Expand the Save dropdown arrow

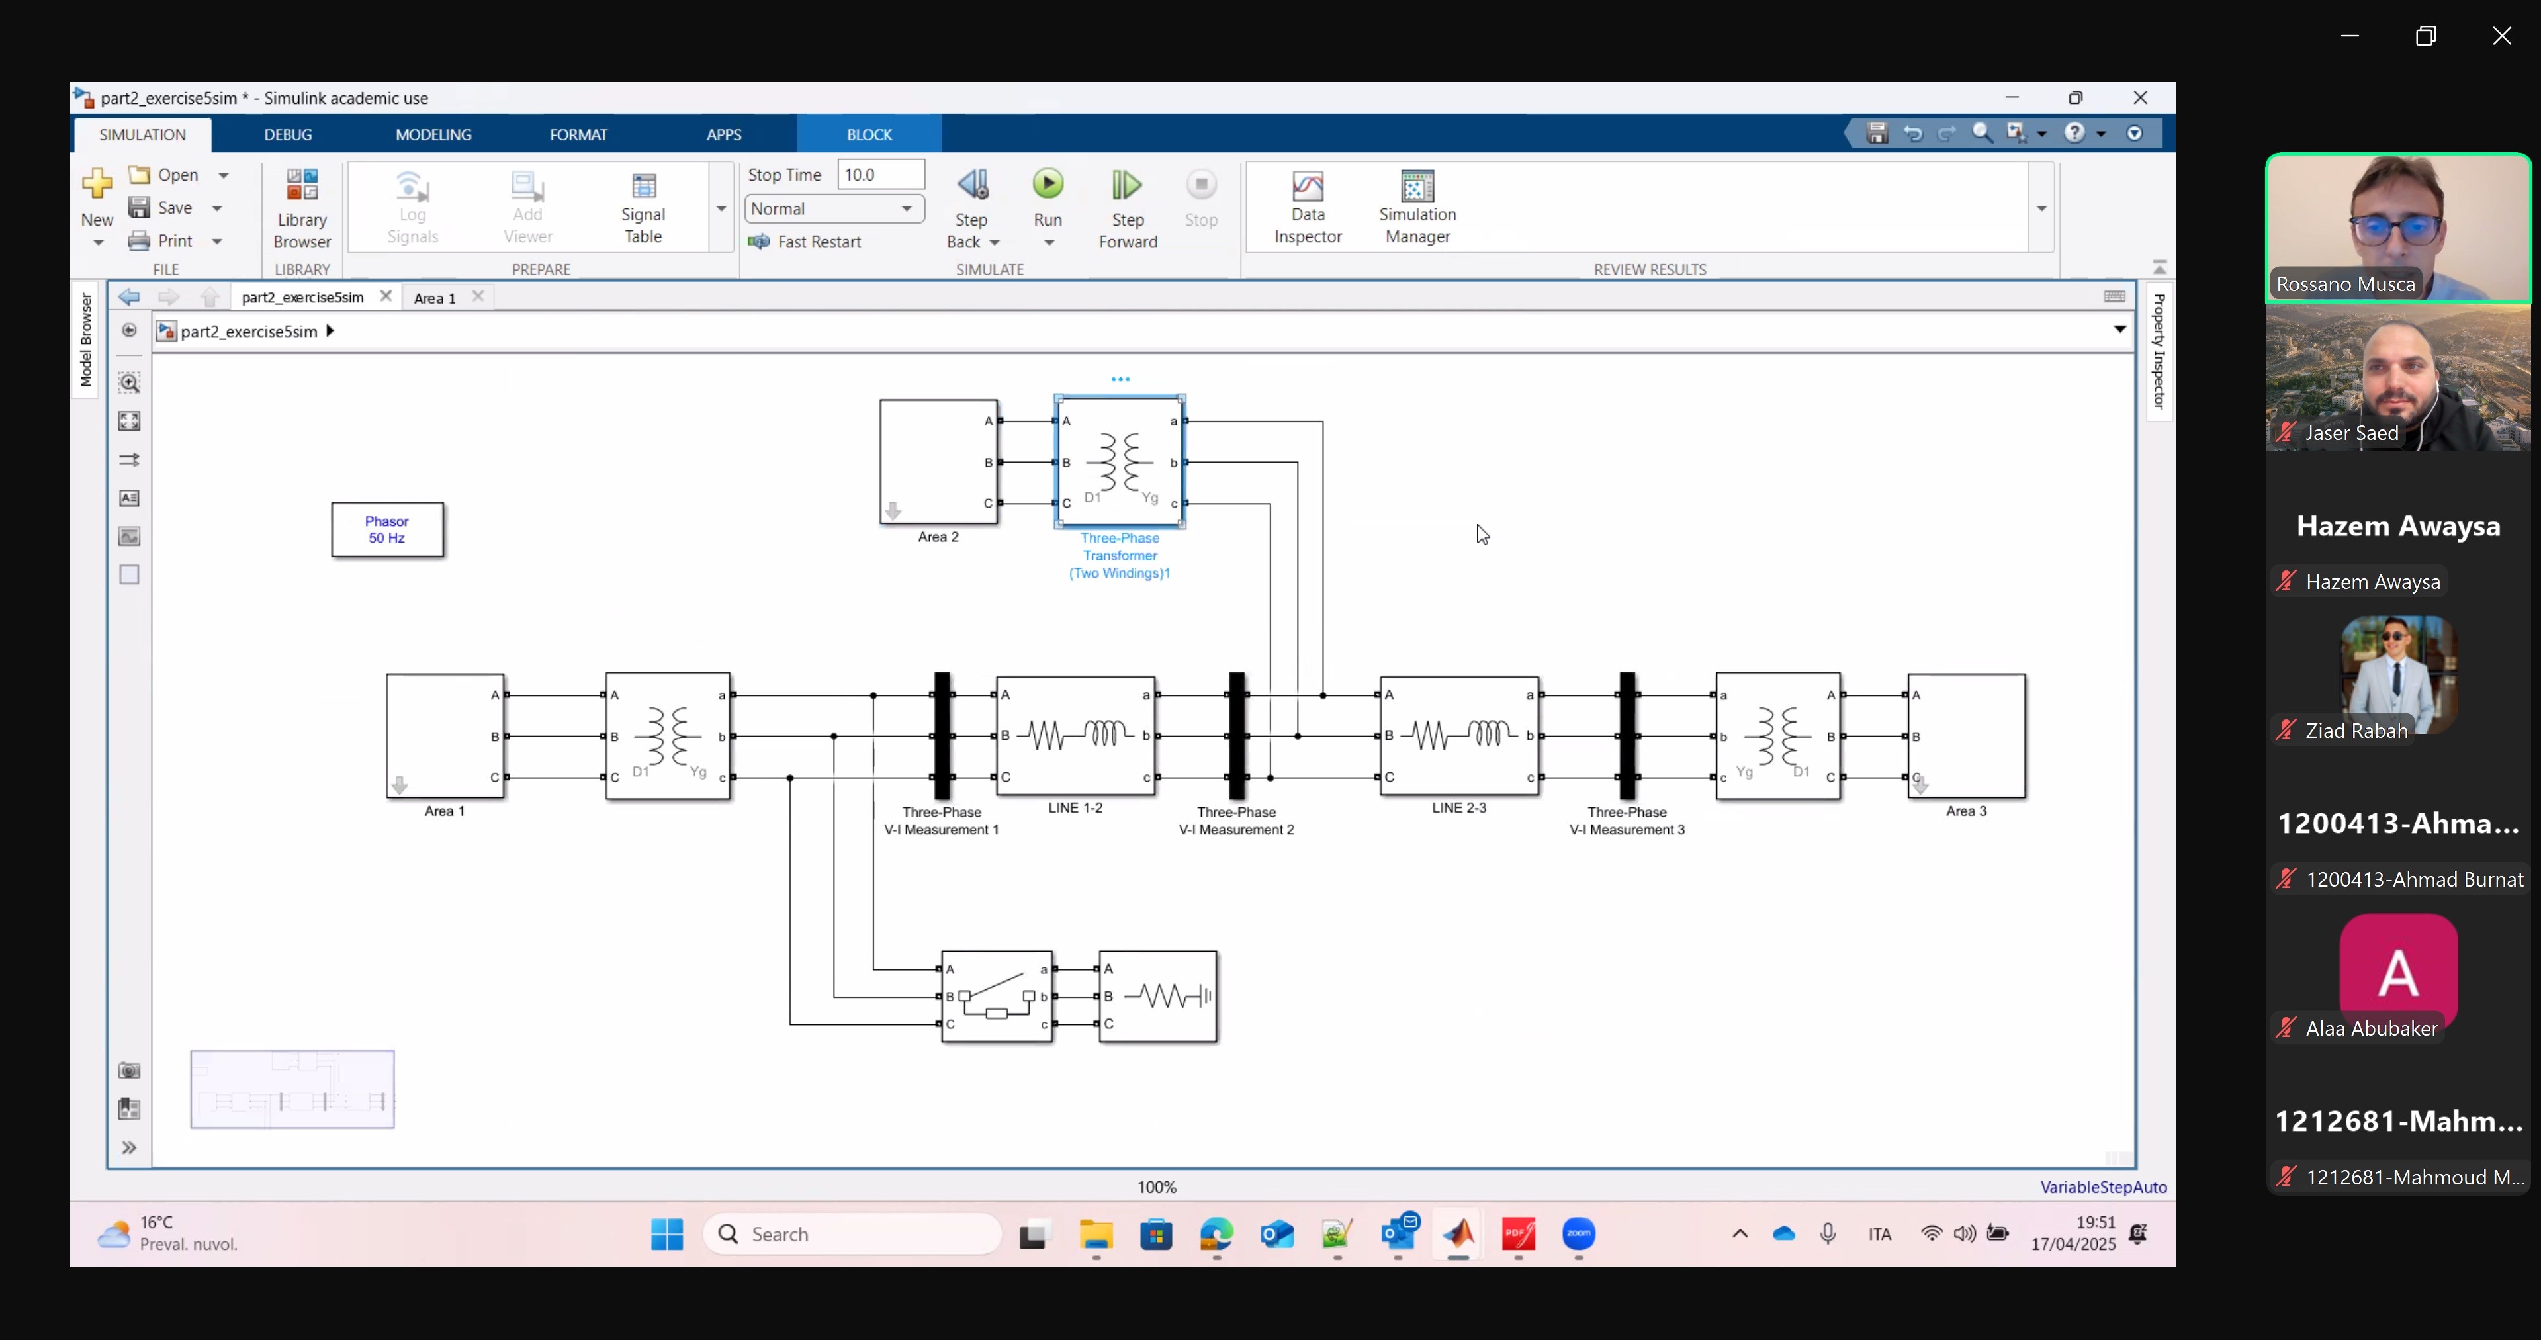[218, 208]
